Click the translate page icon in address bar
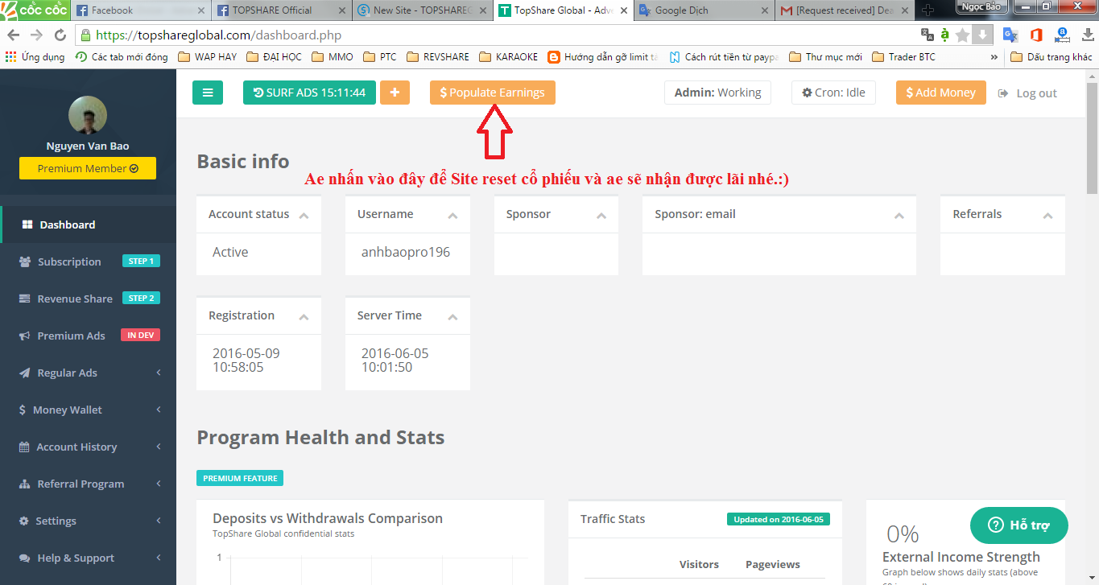Image resolution: width=1099 pixels, height=585 pixels. (927, 35)
